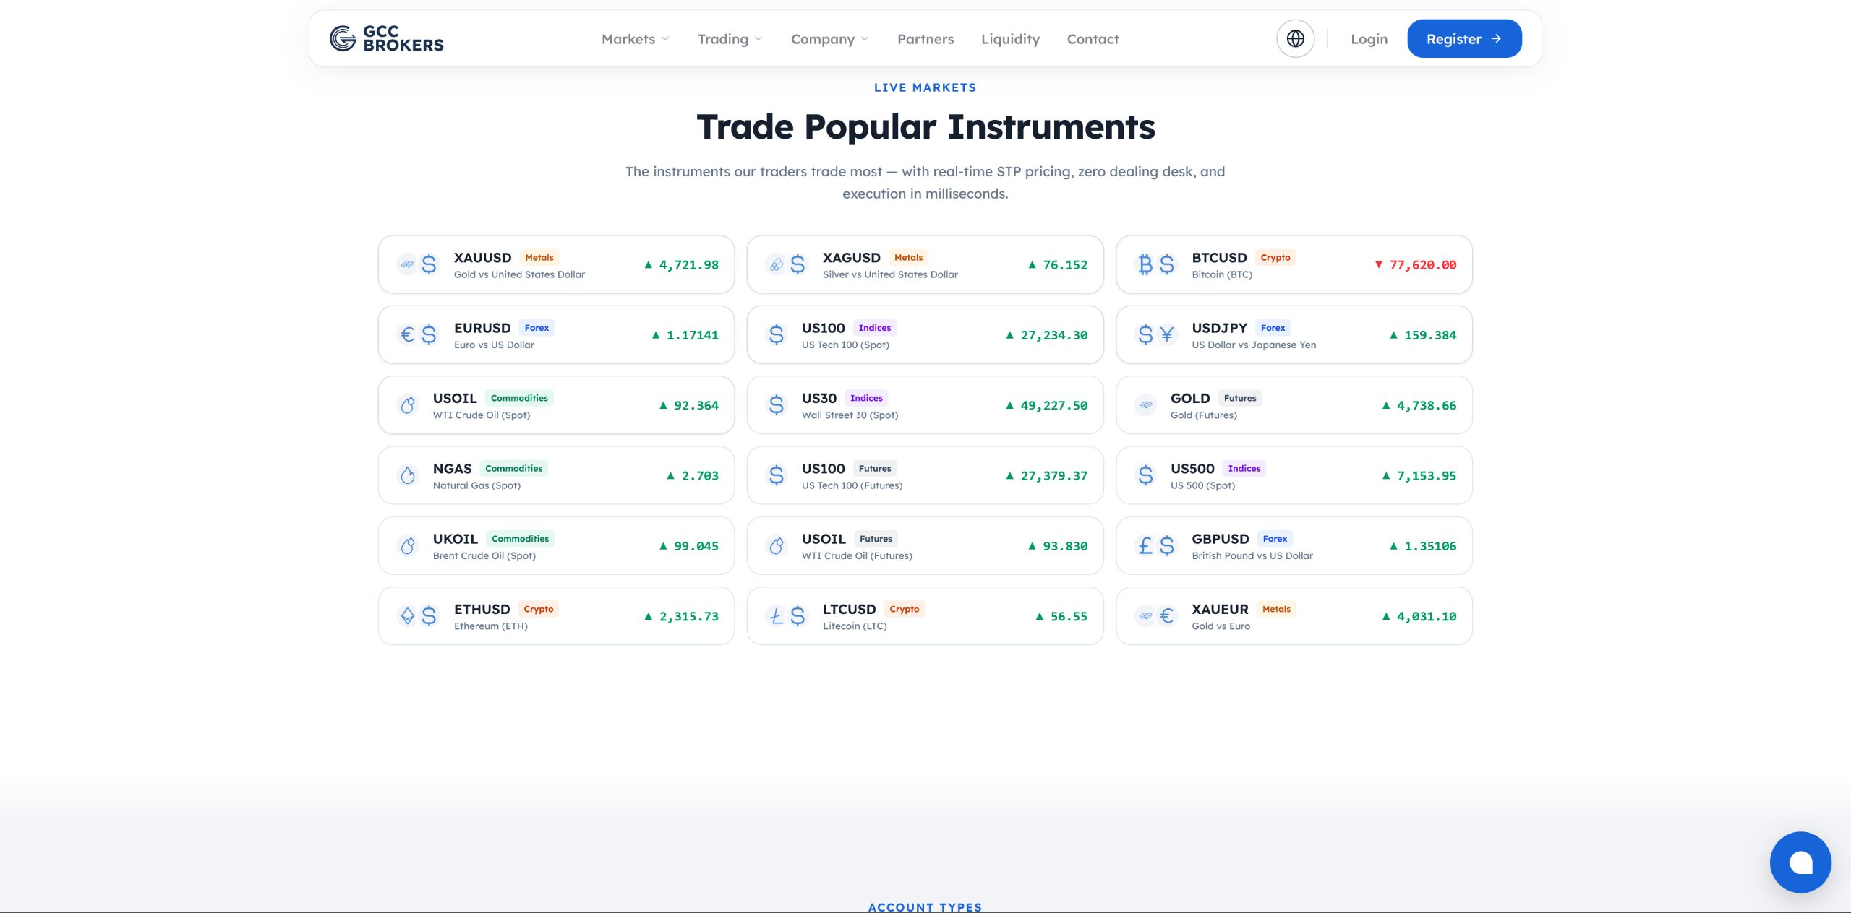This screenshot has height=913, width=1851.
Task: Click the NGAS flame icon
Action: click(x=408, y=475)
